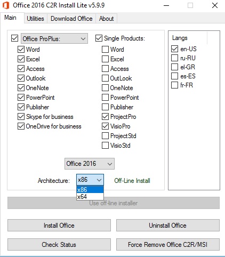Choose x86 in the architecture list
The image size is (225, 257).
point(90,190)
